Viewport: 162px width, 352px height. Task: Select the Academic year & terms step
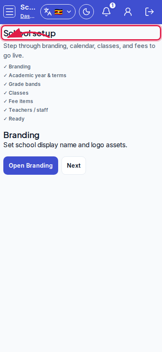pyautogui.click(x=35, y=75)
